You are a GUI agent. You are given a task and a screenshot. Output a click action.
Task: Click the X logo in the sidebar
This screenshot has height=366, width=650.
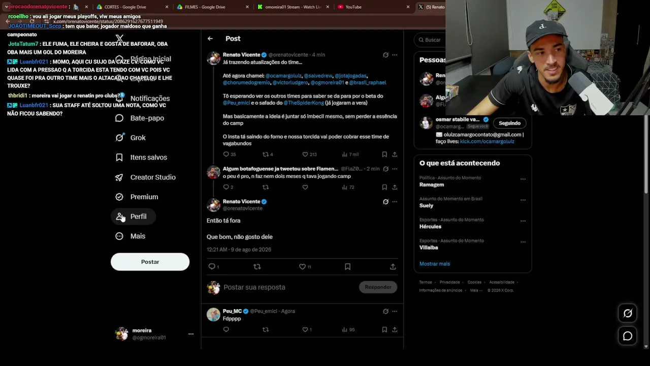(119, 39)
